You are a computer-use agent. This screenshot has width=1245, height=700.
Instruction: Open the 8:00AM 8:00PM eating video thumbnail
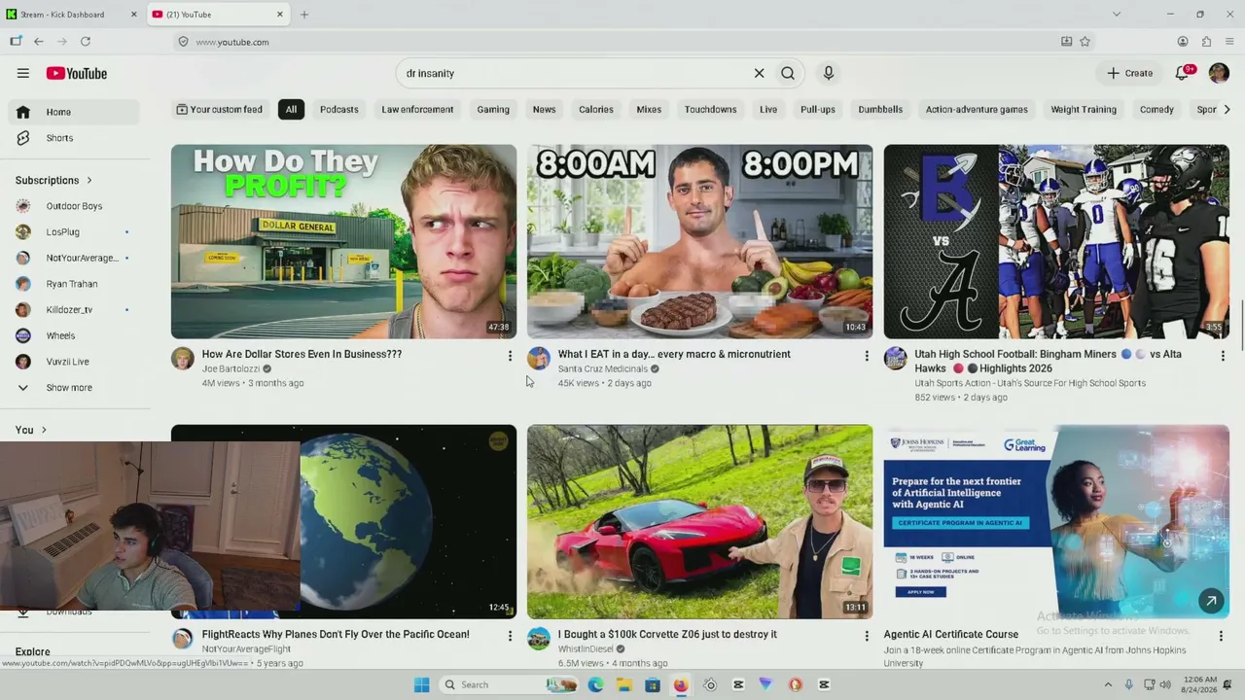click(699, 241)
